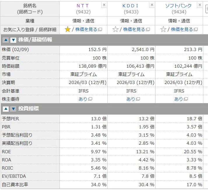Click the PBR row label
This screenshot has width=208, height=190.
coord(6,127)
